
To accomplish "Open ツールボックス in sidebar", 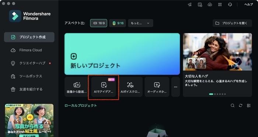I will click(x=29, y=76).
